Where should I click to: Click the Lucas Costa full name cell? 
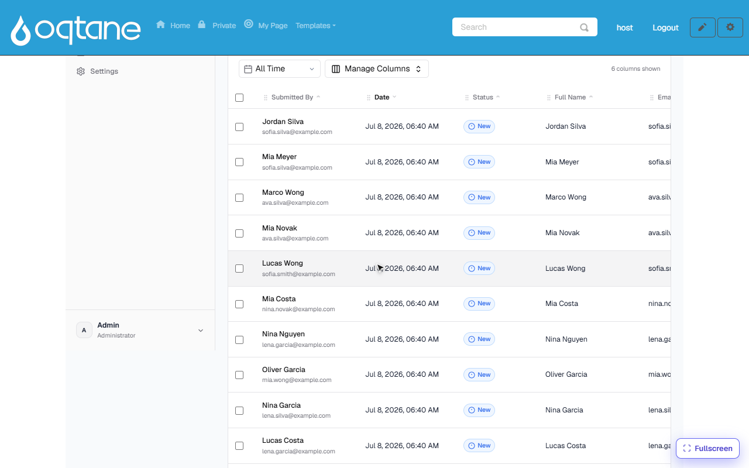[565, 446]
